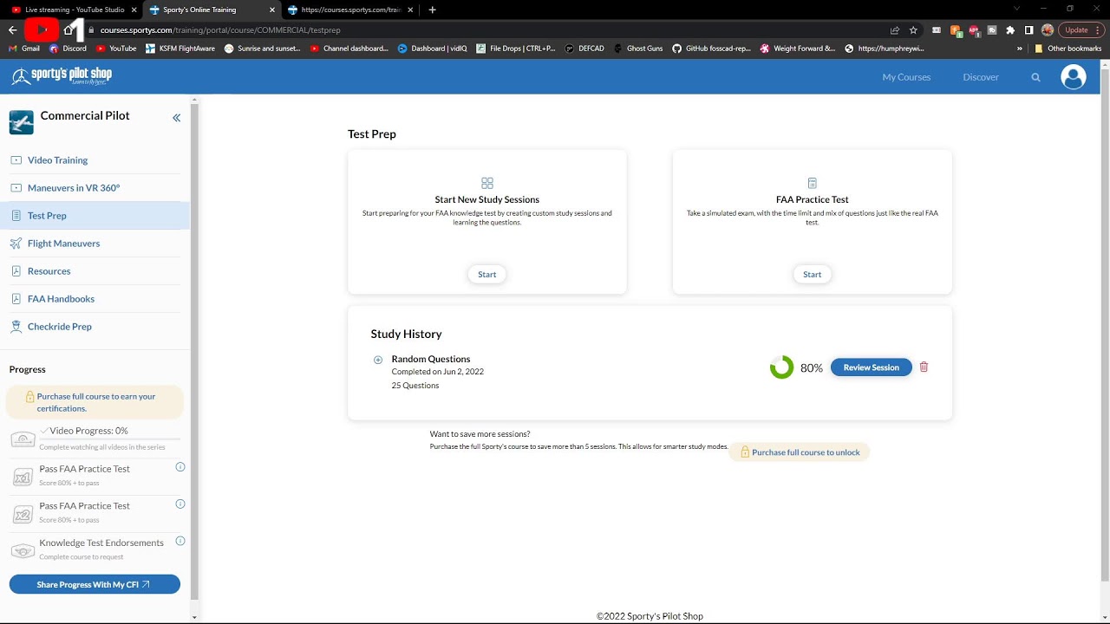
Task: Open Channel dashboard bookmark
Action: [x=349, y=49]
